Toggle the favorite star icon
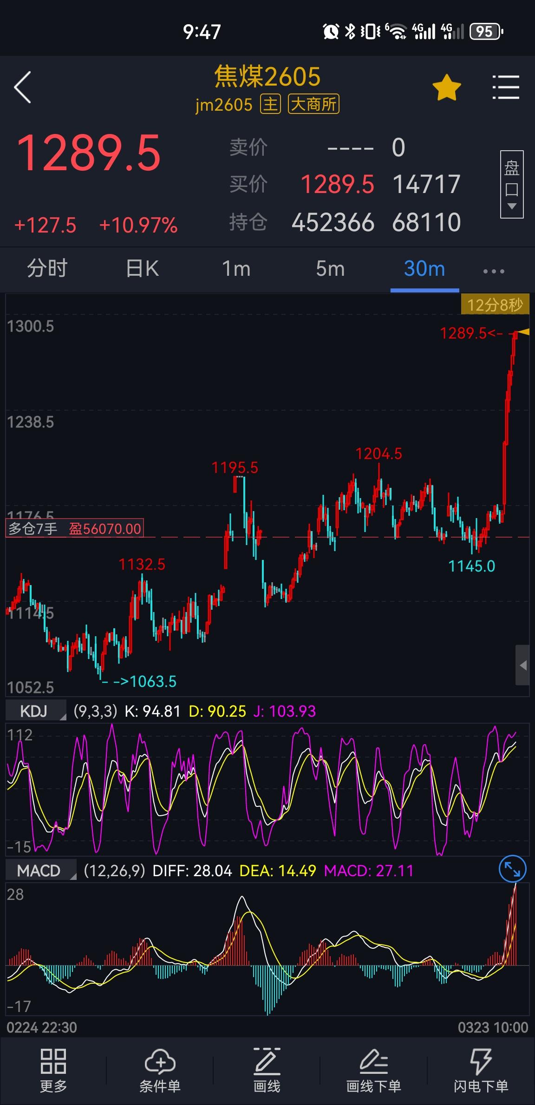Image resolution: width=535 pixels, height=1105 pixels. tap(446, 87)
